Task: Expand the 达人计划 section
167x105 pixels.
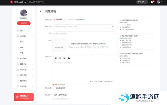Action: [33, 86]
